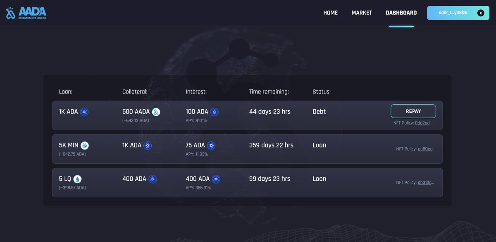Click the 'Collateral:' column header
Screen dimensions: 496x242
[x=135, y=91]
